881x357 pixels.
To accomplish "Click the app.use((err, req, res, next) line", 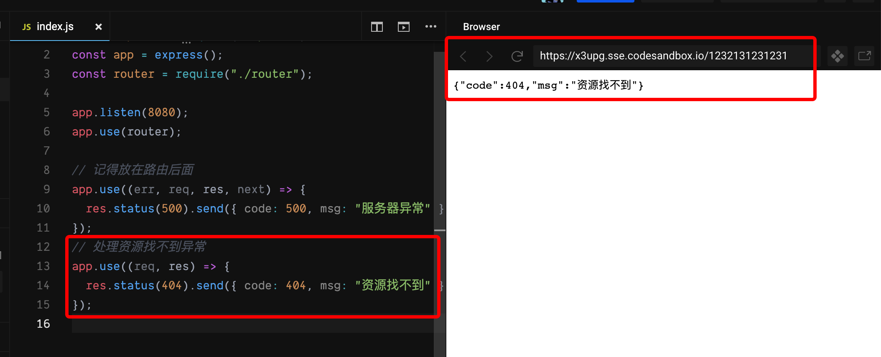I will (189, 189).
